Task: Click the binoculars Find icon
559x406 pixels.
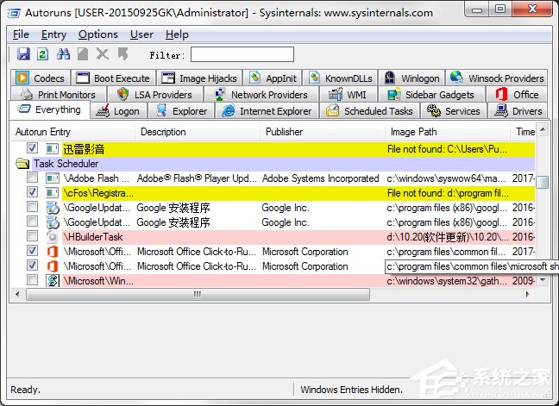Action: coord(63,54)
